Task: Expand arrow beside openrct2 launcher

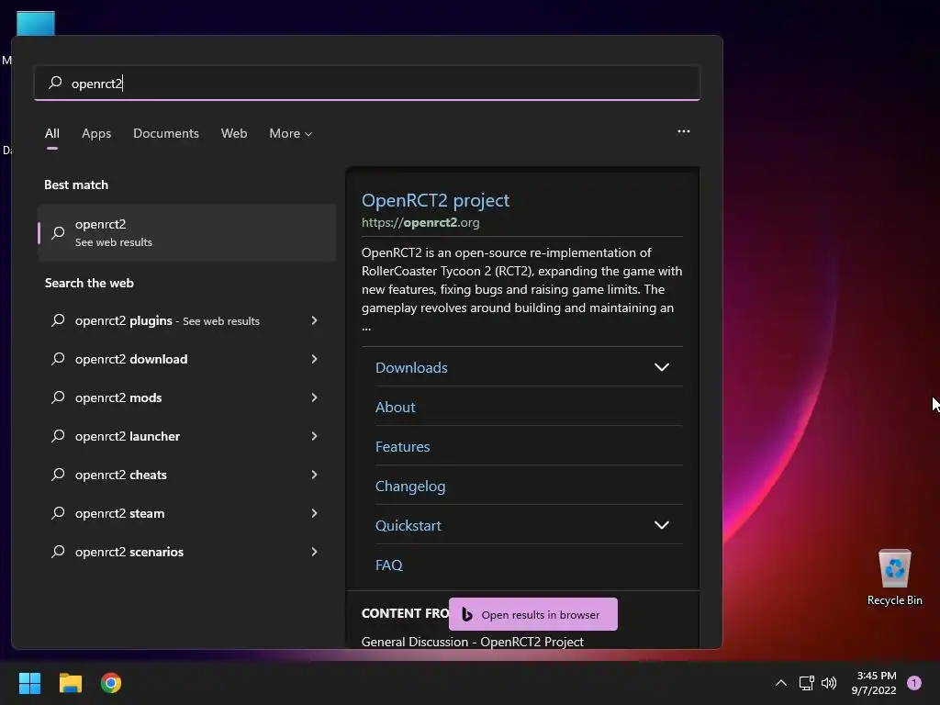Action: (x=314, y=436)
